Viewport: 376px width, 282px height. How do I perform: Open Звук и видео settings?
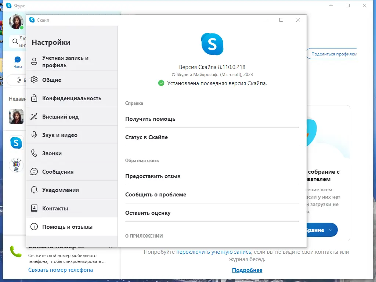(x=72, y=135)
